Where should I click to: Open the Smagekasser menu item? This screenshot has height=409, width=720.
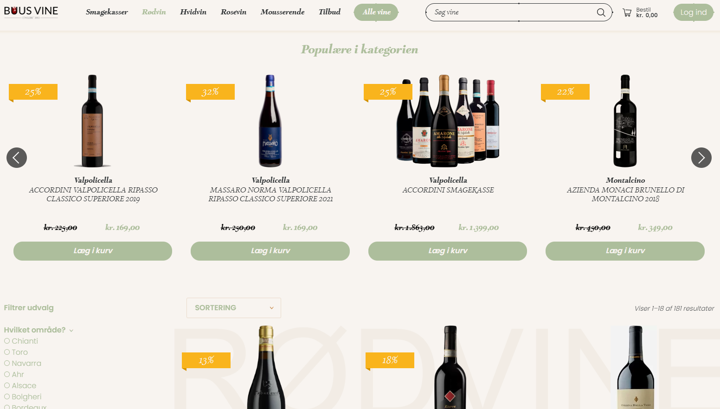coord(107,12)
